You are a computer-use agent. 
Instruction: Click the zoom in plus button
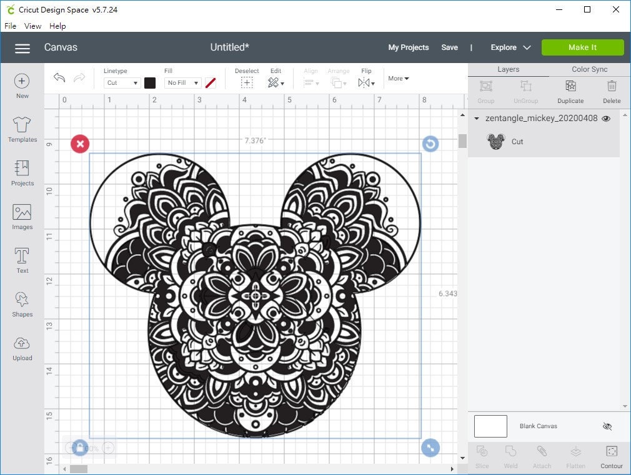[x=109, y=448]
